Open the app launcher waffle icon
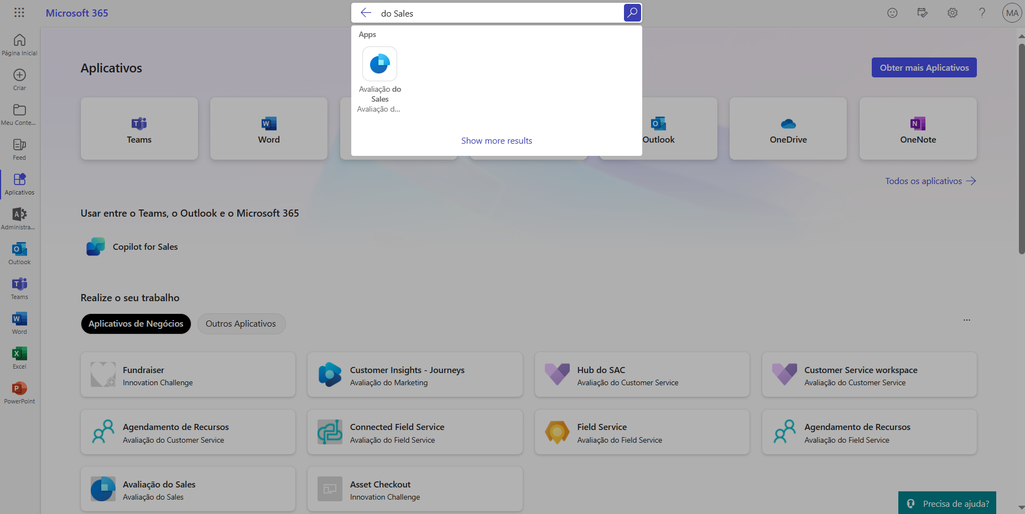 (x=19, y=13)
